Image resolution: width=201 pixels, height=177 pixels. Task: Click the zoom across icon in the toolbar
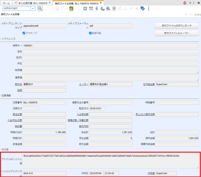[108, 8]
